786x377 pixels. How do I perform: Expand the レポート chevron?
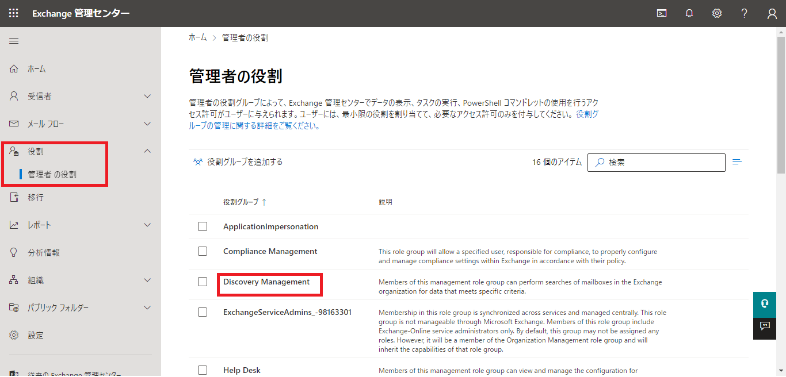(147, 225)
